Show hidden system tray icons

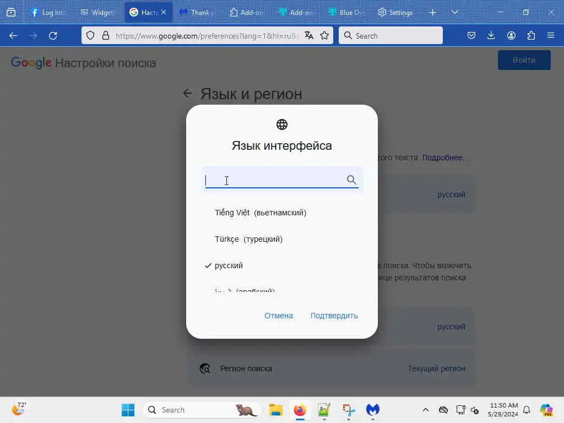426,410
